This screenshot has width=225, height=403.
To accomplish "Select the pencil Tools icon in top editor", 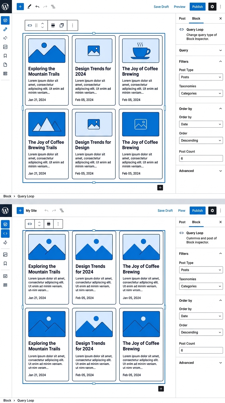I will [x=29, y=6].
